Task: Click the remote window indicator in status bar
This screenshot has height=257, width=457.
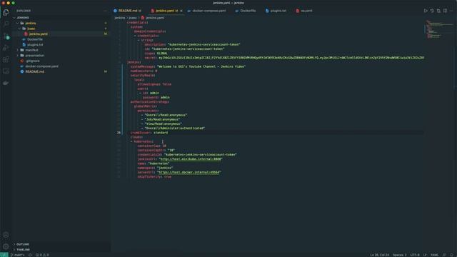Action: coord(4,255)
